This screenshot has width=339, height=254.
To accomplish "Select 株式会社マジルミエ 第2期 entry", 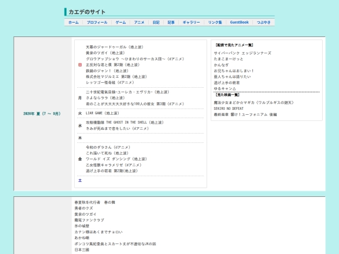I will coord(117,77).
